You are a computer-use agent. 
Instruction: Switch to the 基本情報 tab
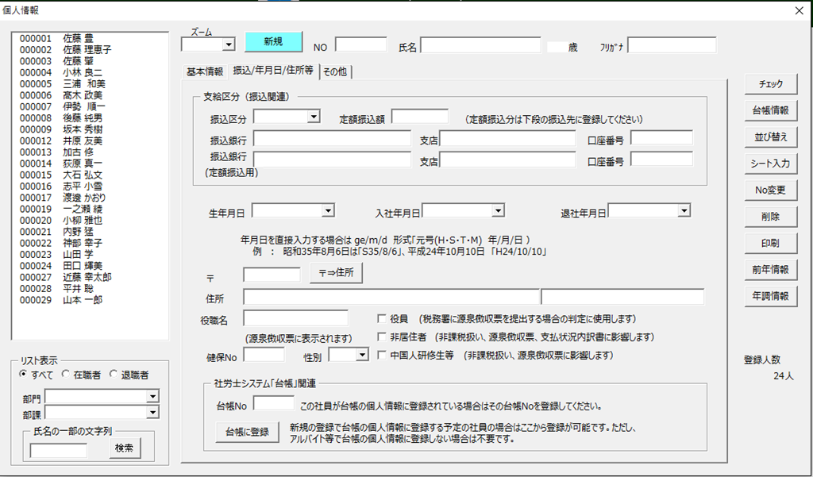[205, 71]
